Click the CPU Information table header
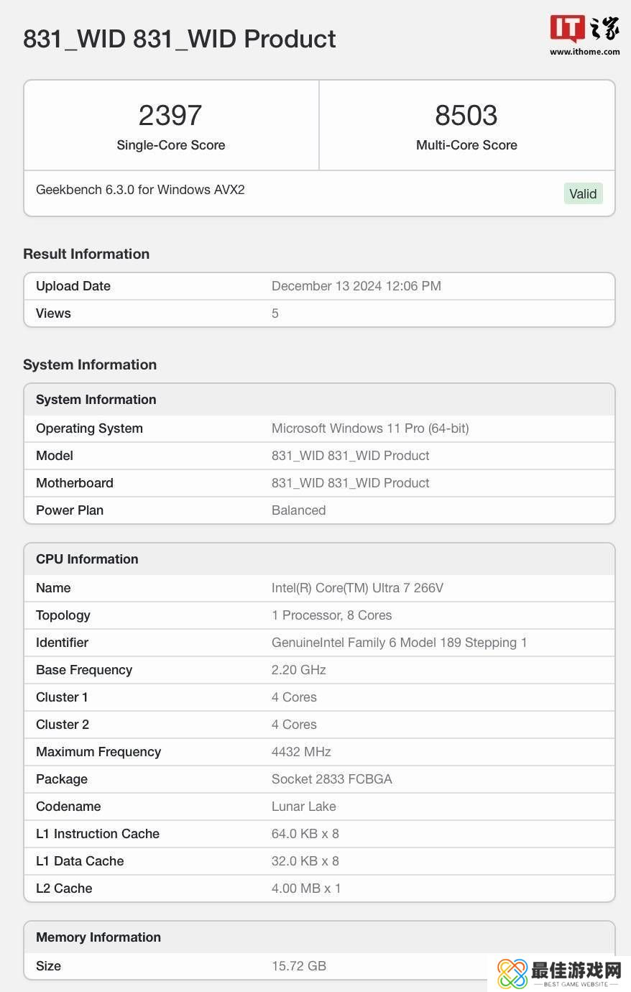 [87, 559]
